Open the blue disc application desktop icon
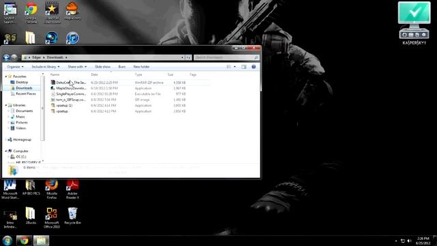The width and height of the screenshot is (437, 246). [x=52, y=38]
